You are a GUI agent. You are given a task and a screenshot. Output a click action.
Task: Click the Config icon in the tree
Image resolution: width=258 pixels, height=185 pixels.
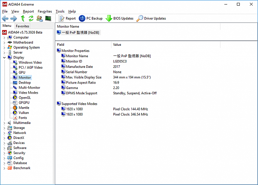click(x=10, y=158)
